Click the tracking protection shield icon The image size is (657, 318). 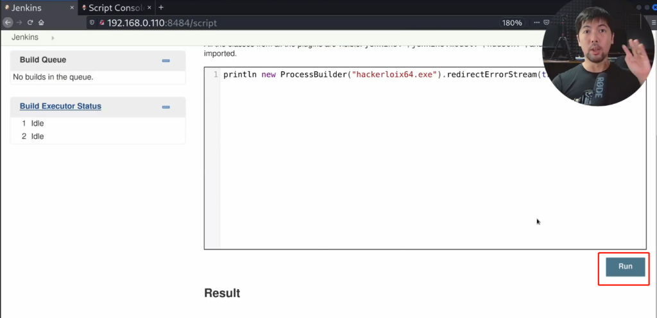coord(92,23)
